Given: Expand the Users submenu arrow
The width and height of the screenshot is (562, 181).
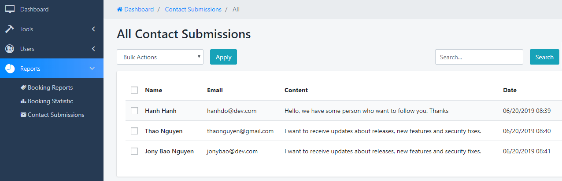Looking at the screenshot, I should coord(93,49).
